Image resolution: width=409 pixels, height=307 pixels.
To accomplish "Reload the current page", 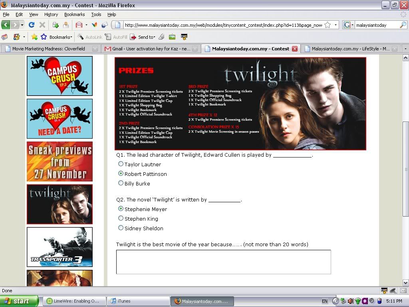I will 32,25.
